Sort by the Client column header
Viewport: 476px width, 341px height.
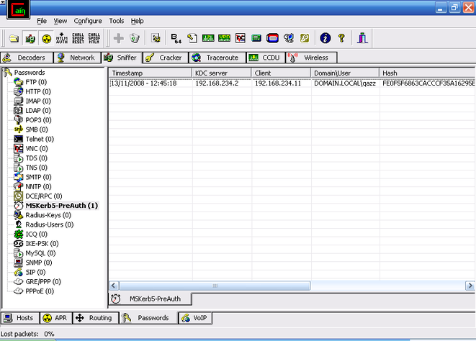(281, 73)
